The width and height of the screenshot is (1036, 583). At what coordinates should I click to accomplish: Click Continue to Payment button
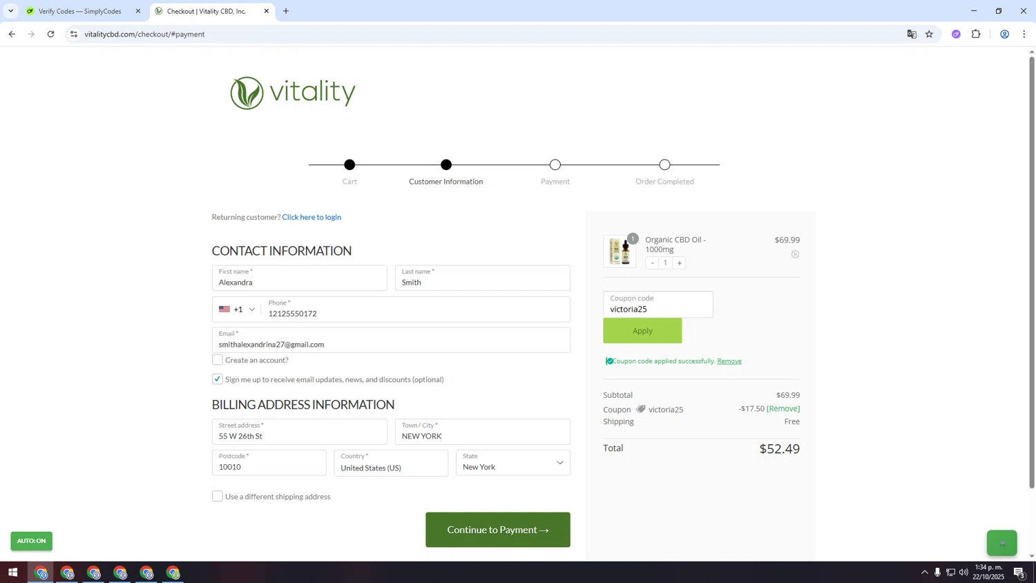click(498, 530)
